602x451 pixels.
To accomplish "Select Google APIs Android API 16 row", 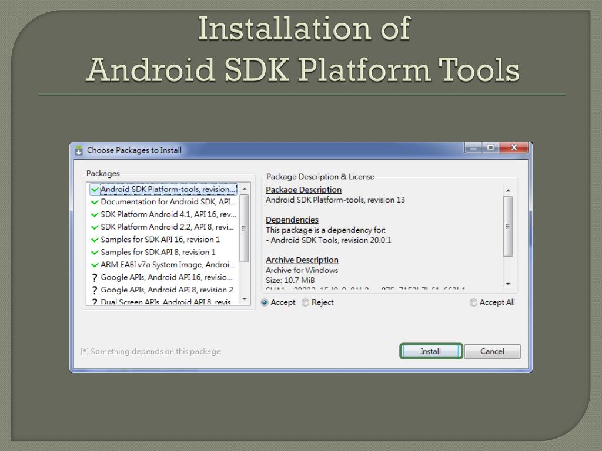I will pos(163,277).
